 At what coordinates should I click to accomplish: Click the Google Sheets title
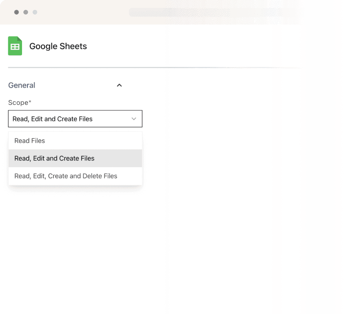[58, 46]
